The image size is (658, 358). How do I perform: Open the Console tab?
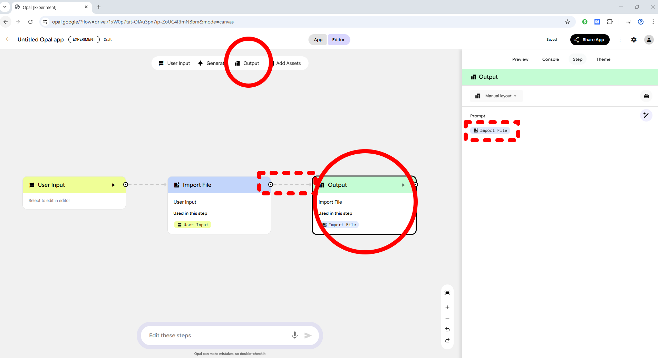click(x=551, y=59)
